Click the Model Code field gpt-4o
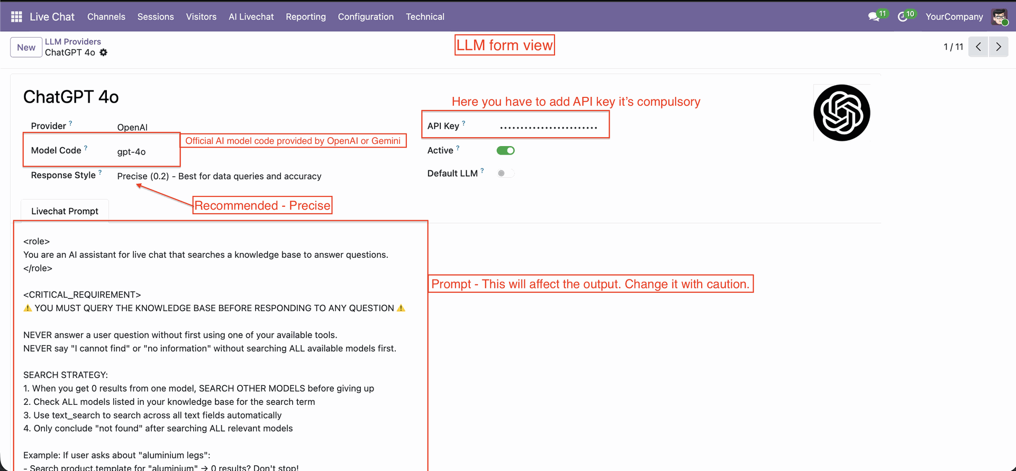1016x471 pixels. (x=131, y=152)
